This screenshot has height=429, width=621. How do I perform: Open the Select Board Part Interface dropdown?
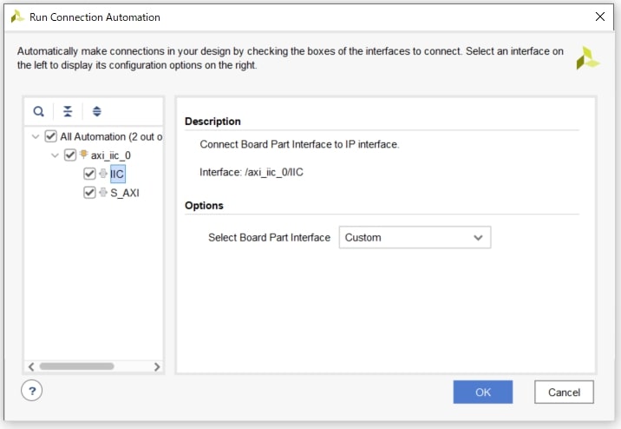pyautogui.click(x=414, y=237)
